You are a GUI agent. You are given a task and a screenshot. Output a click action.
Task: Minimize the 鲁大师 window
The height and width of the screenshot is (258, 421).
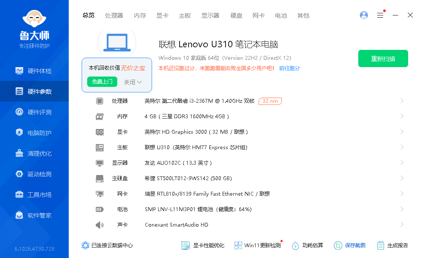395,15
